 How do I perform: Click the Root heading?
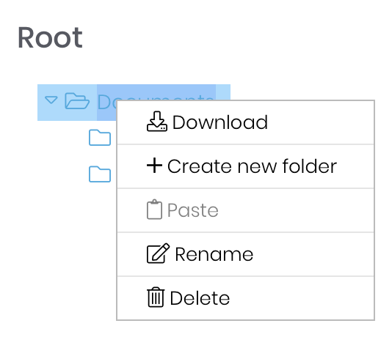click(50, 37)
